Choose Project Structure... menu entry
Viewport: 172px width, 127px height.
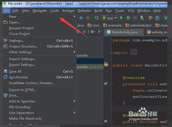tap(39, 46)
